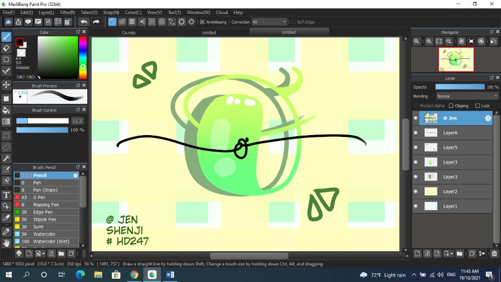The width and height of the screenshot is (501, 282).
Task: Click the Undo arrow
Action: pos(84,22)
